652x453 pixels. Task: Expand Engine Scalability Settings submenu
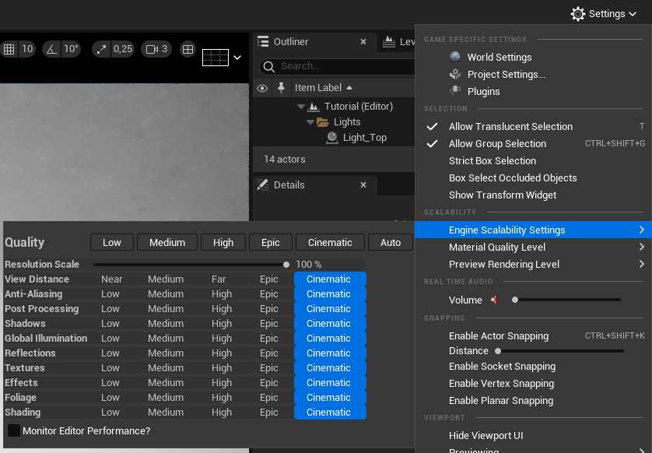(534, 230)
